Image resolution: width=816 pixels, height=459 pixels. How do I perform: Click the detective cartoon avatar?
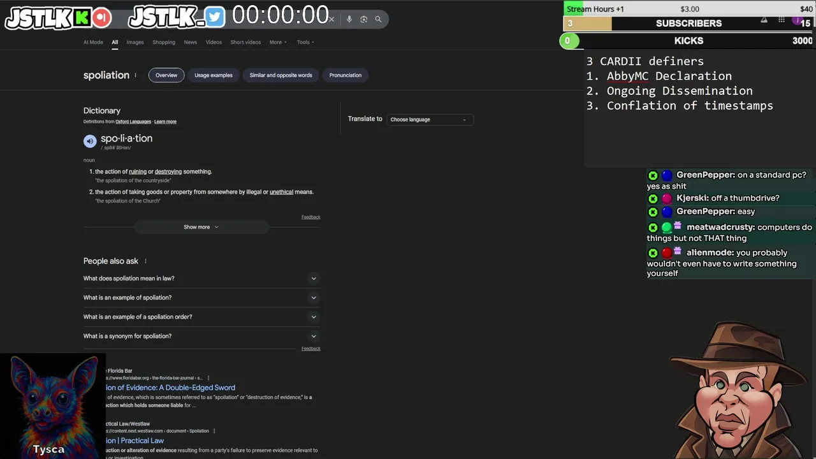pyautogui.click(x=739, y=390)
